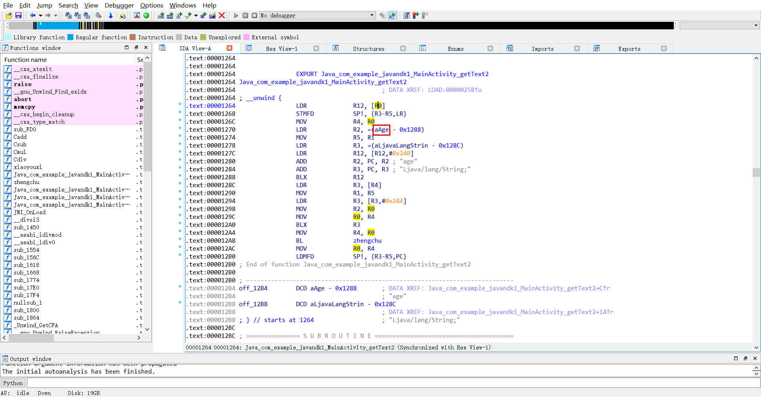Click the Regular function color legend swatch
Viewport: 761px width, 397px height.
point(71,37)
